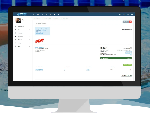Viewport: 150px width, 116px height.
Task: Expand the Members sidebar menu
Action: [22, 36]
